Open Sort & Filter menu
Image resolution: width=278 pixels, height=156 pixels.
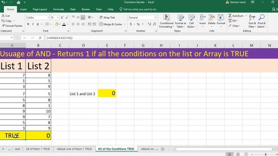pos(252,21)
